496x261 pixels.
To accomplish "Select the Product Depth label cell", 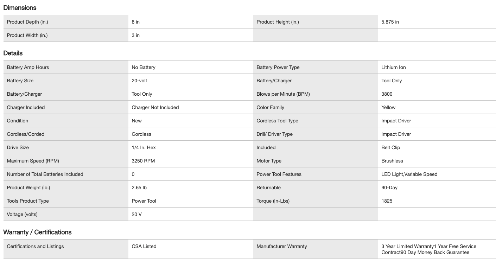I will [x=27, y=22].
